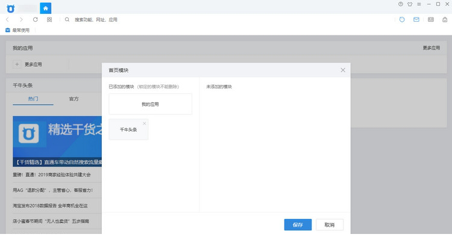Click the 我的应用 panel title
The image size is (452, 243).
(x=22, y=48)
